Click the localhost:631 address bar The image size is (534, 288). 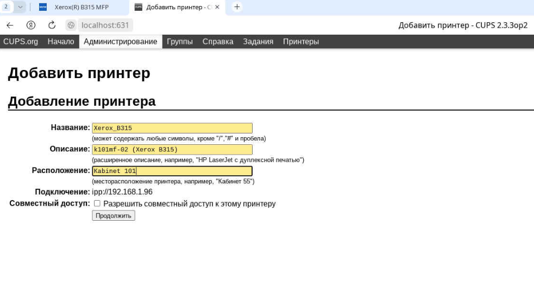pyautogui.click(x=105, y=25)
